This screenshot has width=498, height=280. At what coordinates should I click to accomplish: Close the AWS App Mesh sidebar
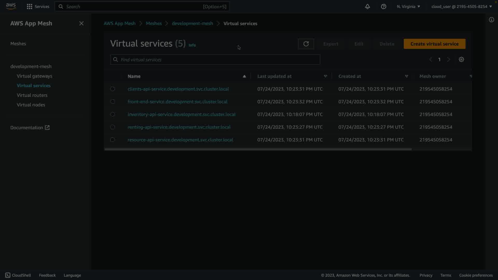tap(81, 24)
